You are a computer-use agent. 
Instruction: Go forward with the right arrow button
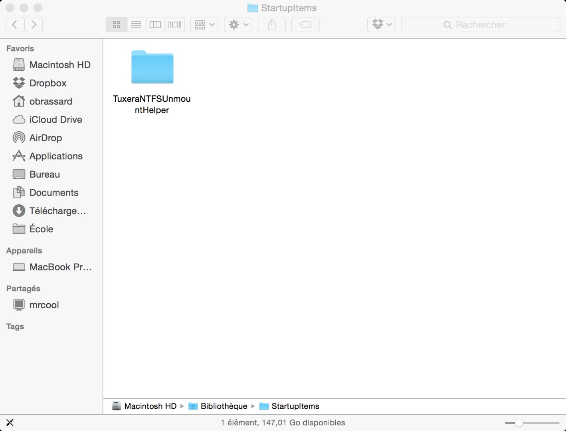coord(34,25)
